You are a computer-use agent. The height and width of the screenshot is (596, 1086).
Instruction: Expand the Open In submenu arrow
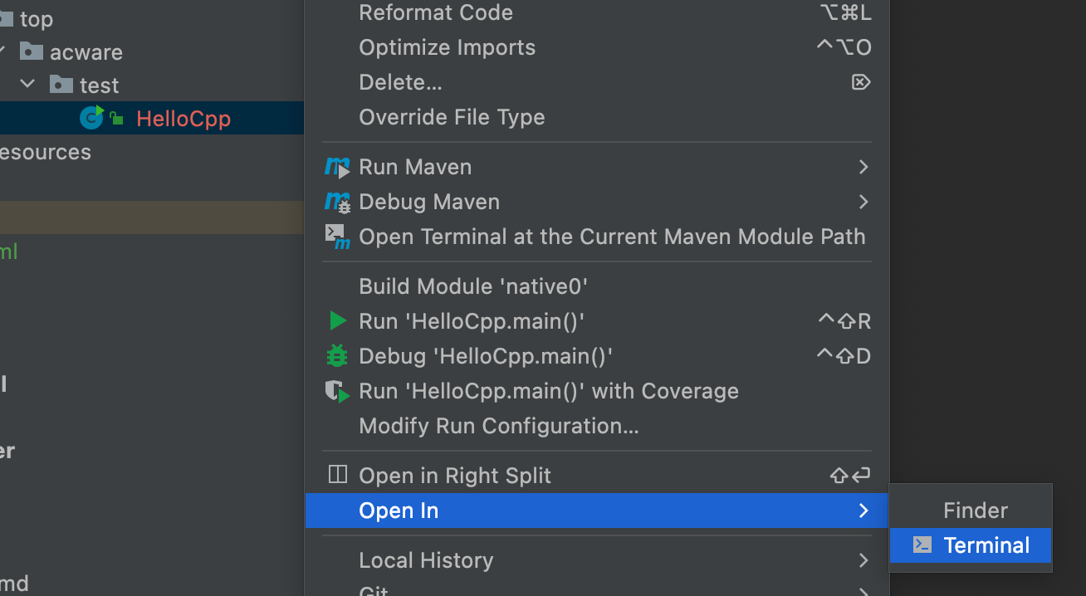tap(863, 511)
